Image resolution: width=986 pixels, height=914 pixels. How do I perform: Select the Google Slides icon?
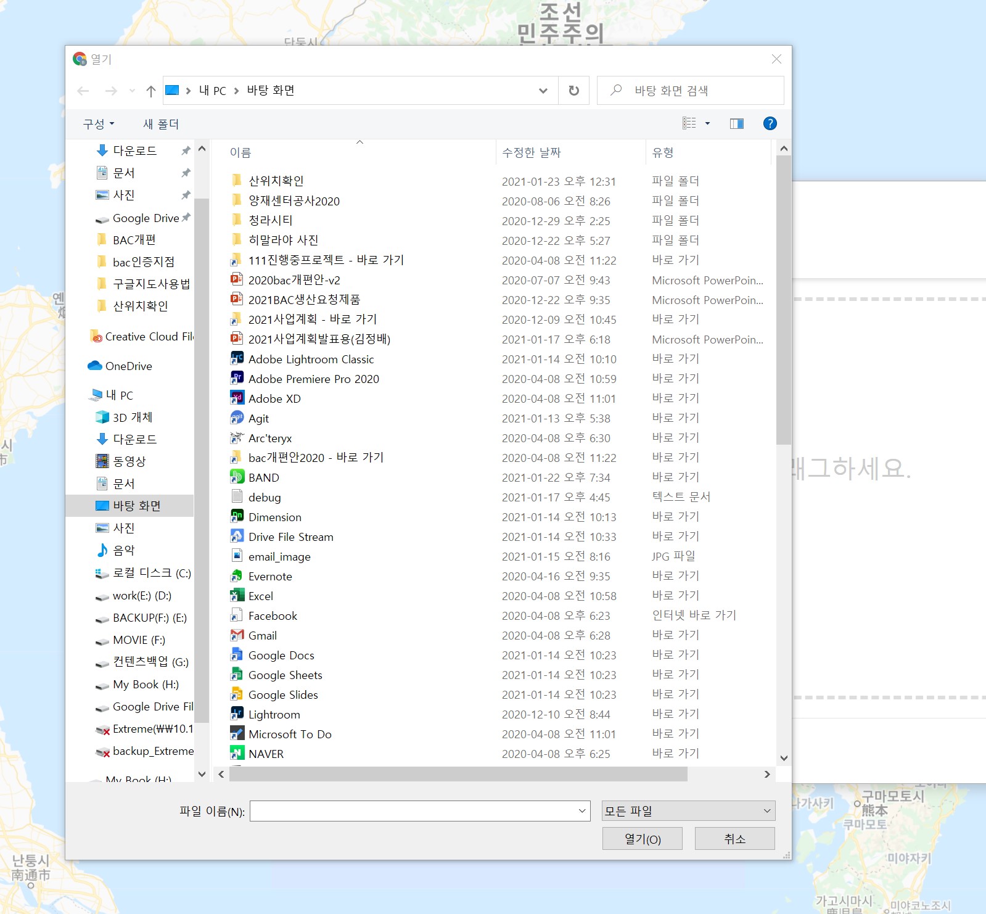(237, 694)
